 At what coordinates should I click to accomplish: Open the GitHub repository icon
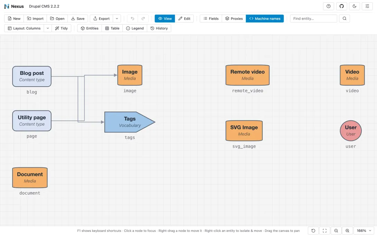341,6
